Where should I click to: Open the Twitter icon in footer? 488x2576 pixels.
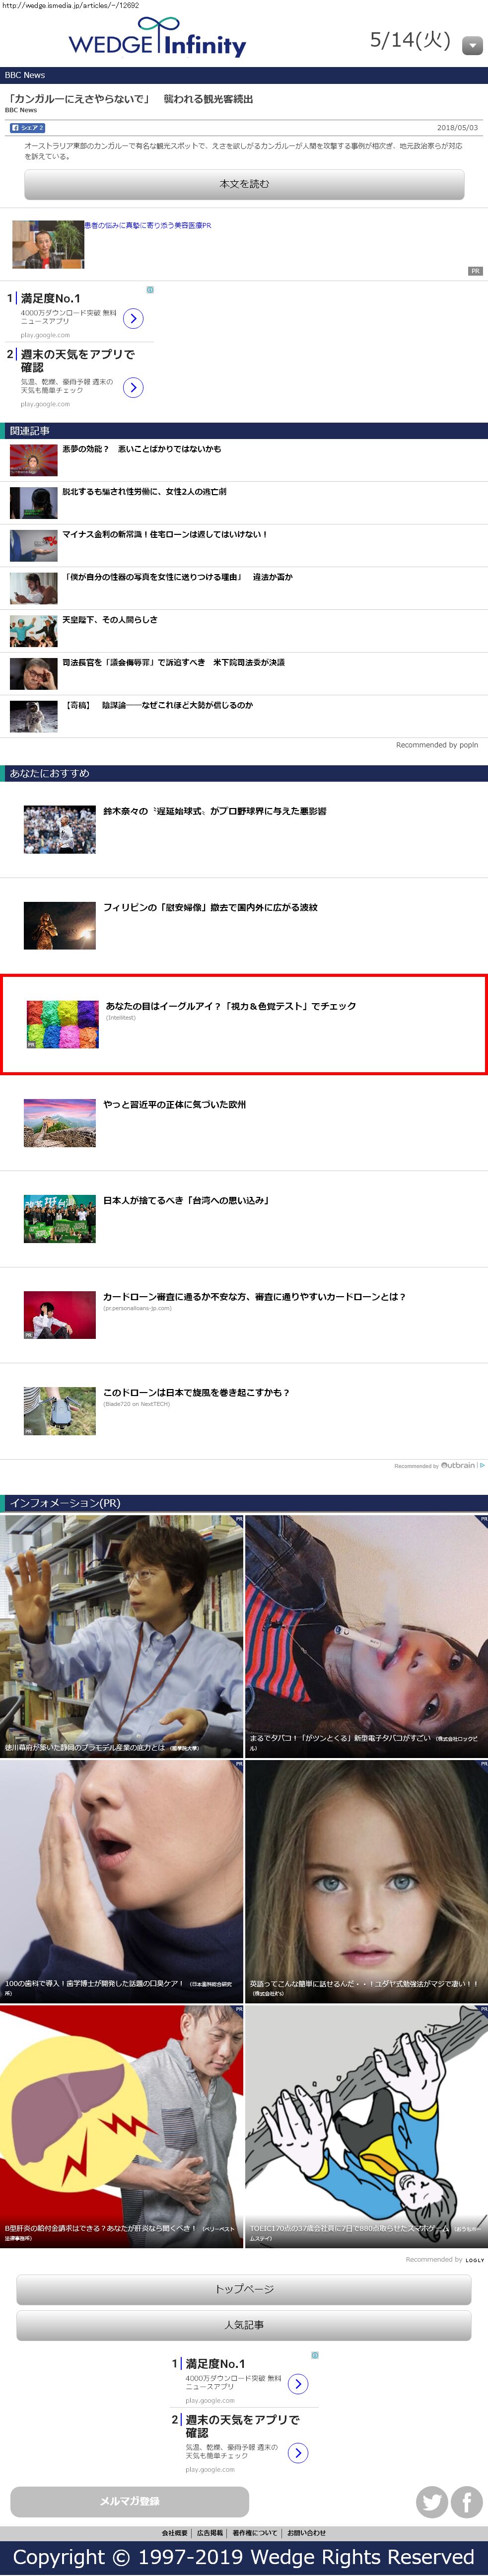pos(432,2502)
